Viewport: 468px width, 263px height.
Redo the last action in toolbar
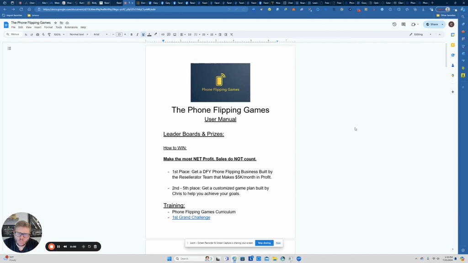coord(32,35)
